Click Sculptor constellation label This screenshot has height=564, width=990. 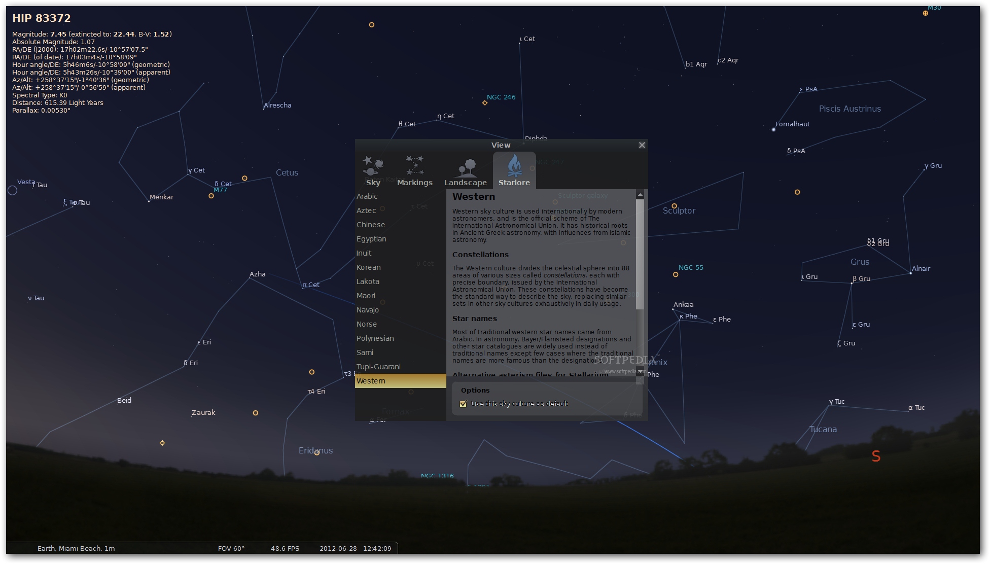pos(679,210)
